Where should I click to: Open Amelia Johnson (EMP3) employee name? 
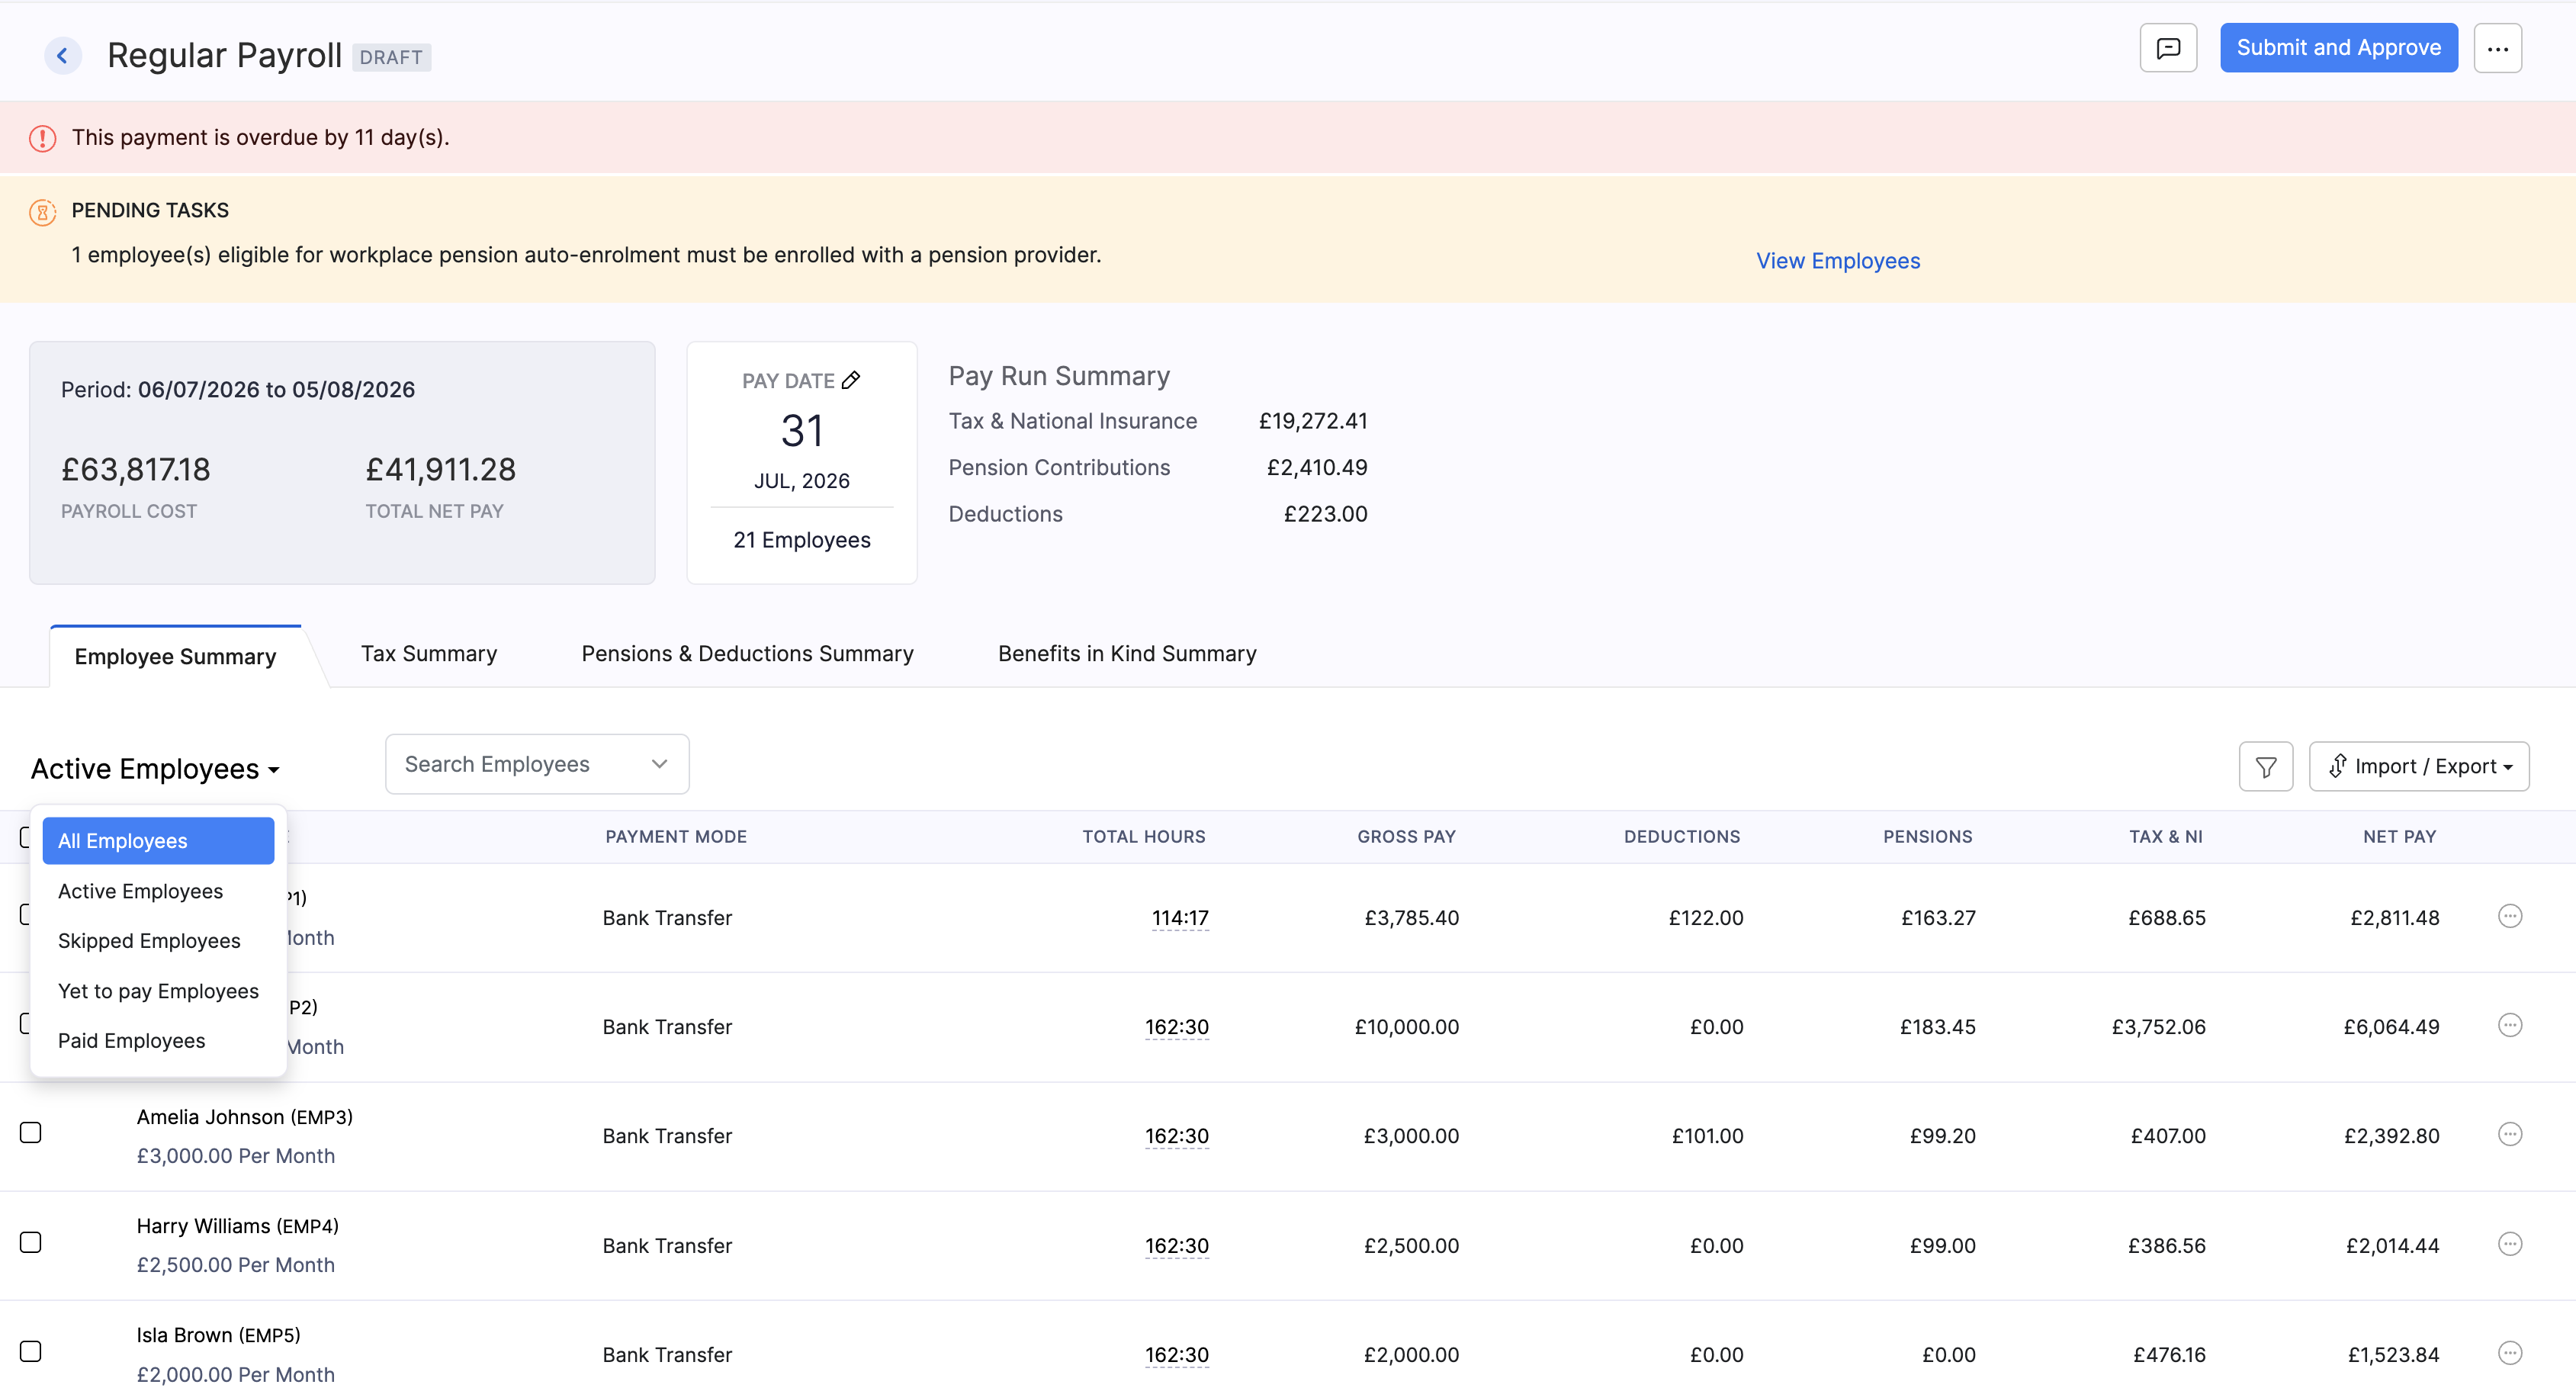[x=245, y=1117]
